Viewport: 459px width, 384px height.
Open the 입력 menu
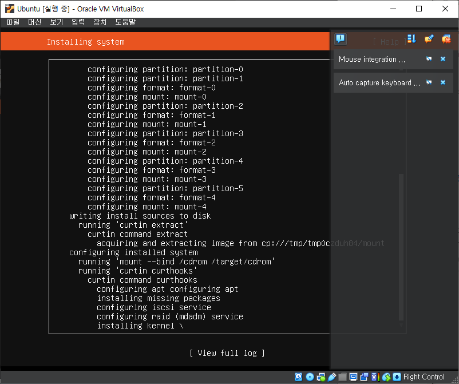click(78, 22)
